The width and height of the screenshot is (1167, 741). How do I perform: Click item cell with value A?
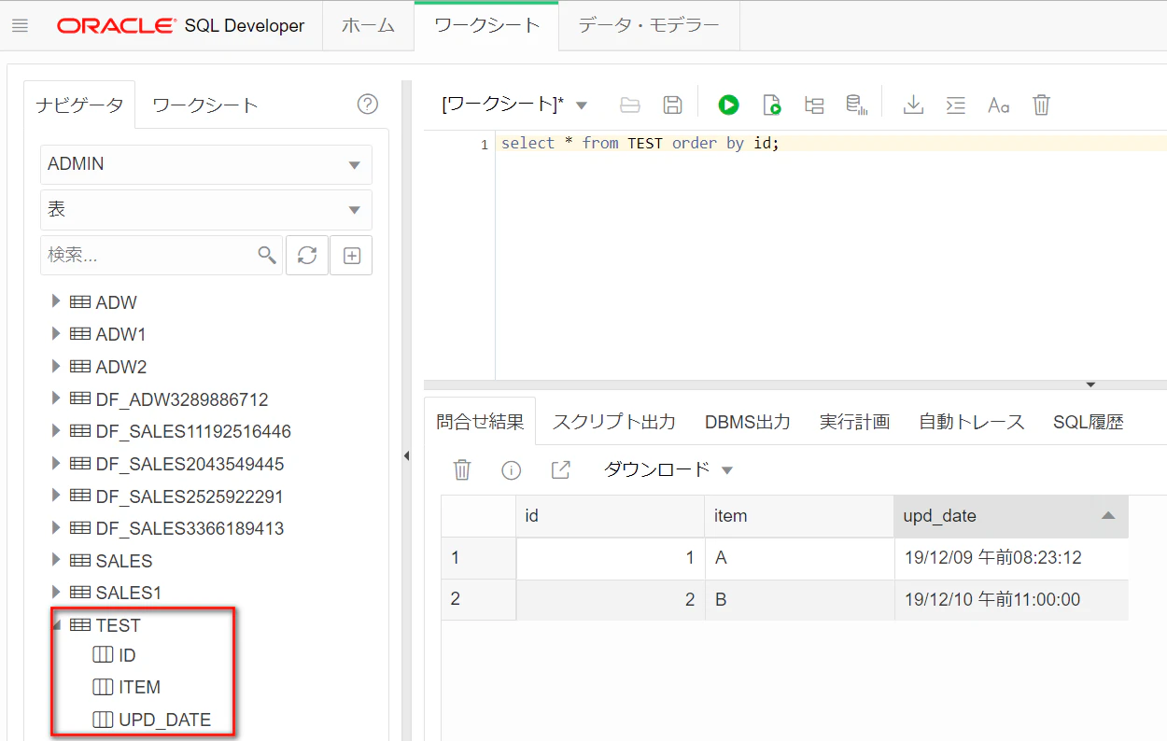798,558
